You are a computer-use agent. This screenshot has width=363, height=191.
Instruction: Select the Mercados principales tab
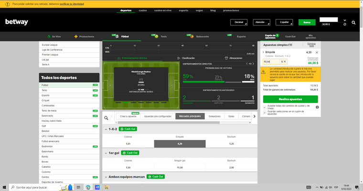190,116
